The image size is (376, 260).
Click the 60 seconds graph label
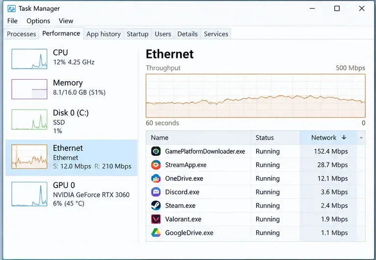click(162, 123)
